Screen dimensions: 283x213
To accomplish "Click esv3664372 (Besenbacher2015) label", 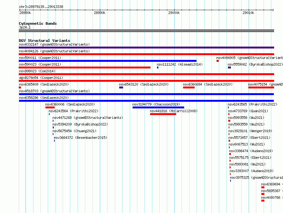I will click(x=80, y=138).
